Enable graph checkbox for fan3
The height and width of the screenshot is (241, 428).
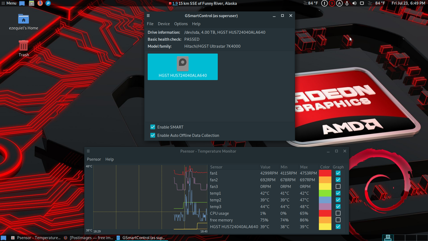(x=338, y=186)
